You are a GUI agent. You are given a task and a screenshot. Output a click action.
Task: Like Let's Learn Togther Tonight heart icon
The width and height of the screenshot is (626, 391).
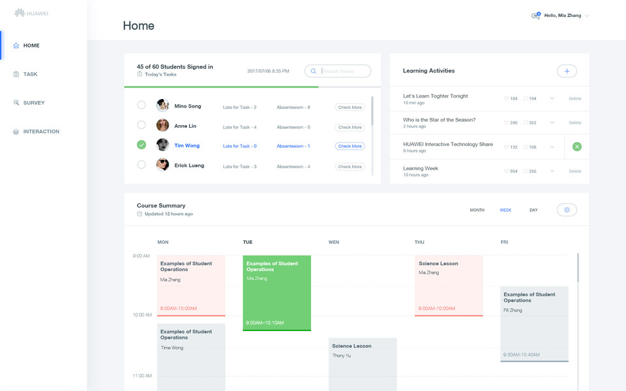[506, 98]
